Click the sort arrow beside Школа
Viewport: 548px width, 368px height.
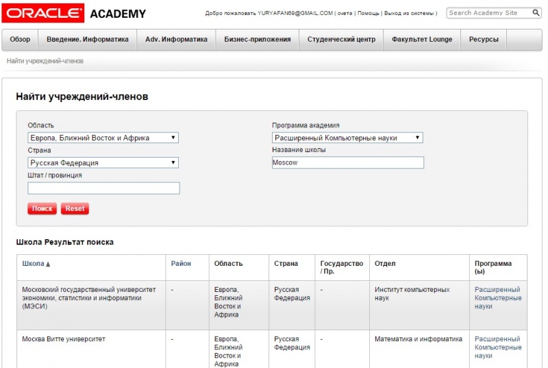coord(48,265)
